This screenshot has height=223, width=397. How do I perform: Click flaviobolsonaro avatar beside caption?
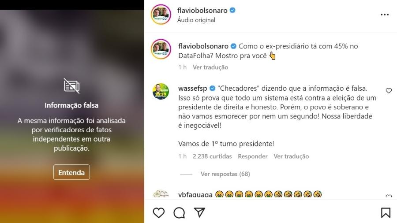click(x=161, y=49)
